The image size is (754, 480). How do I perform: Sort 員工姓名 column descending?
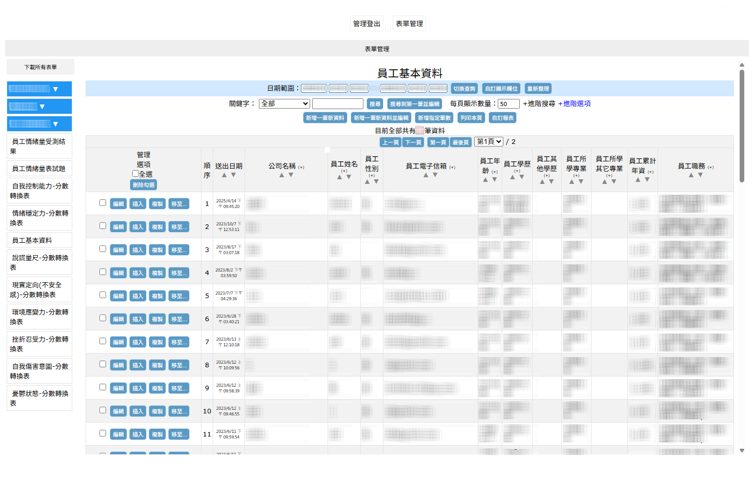349,177
